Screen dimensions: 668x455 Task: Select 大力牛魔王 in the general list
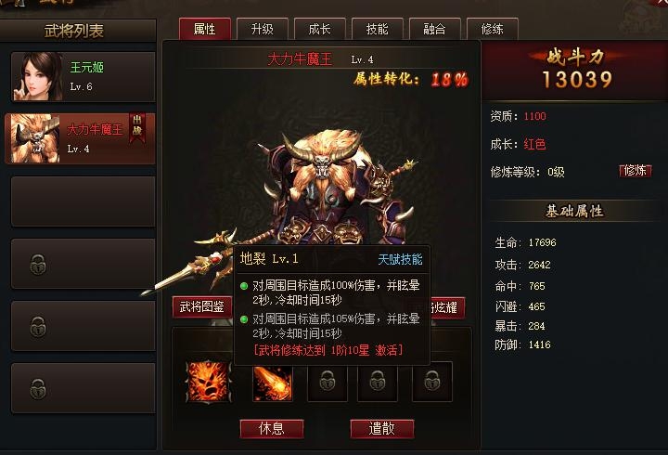click(80, 138)
